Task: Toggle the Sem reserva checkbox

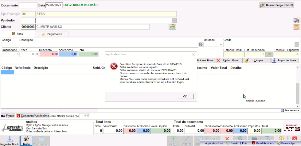Action: (x=282, y=110)
